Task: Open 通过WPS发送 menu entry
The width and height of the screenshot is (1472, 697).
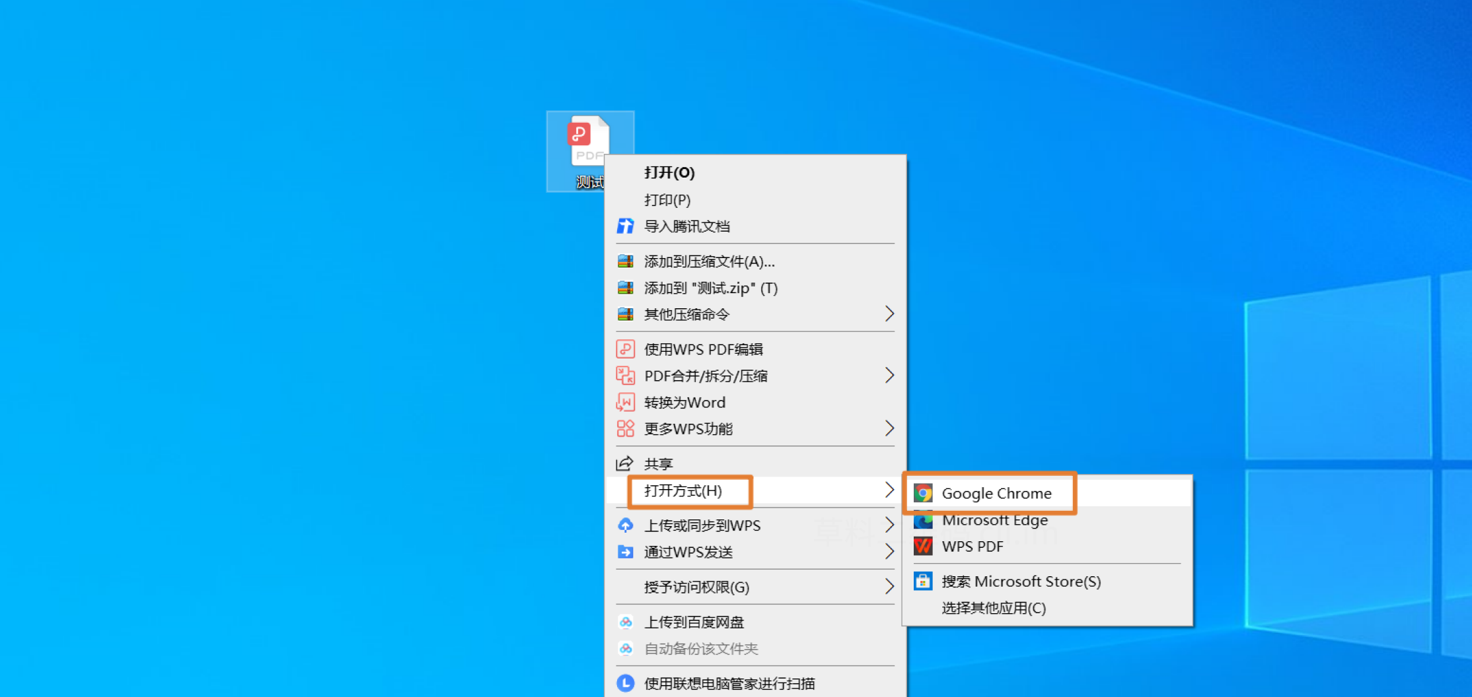Action: [x=755, y=552]
